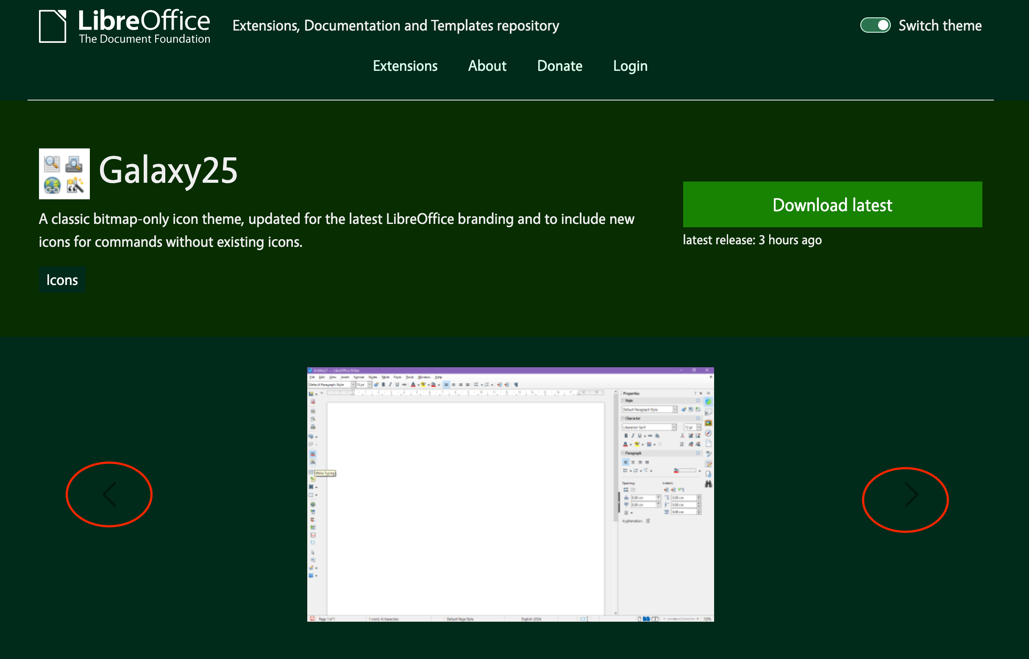Click the LibreOffice document logo icon
Viewport: 1029px width, 659px height.
point(53,27)
